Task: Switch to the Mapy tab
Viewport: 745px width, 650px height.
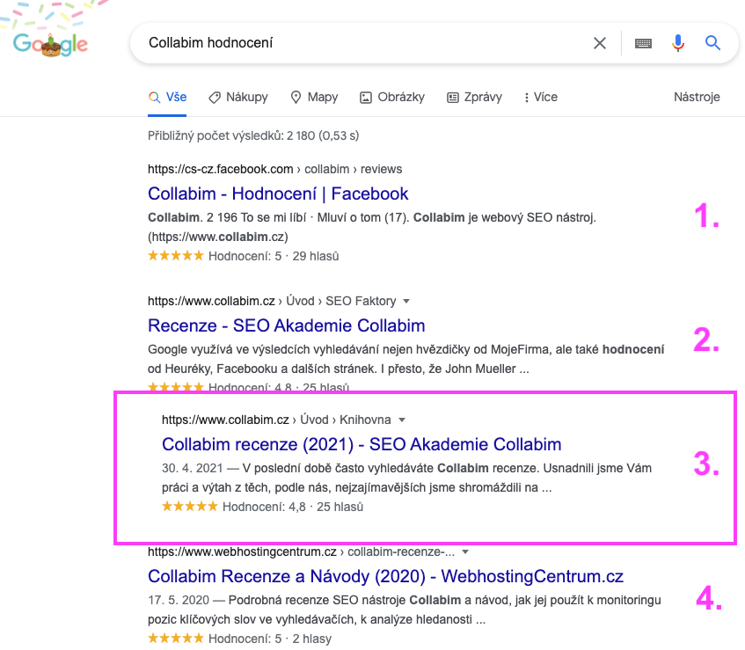Action: [x=314, y=97]
